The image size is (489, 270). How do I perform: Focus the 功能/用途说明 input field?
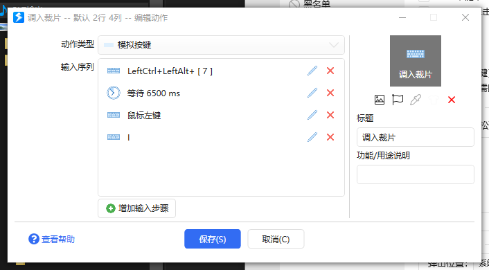tap(416, 174)
